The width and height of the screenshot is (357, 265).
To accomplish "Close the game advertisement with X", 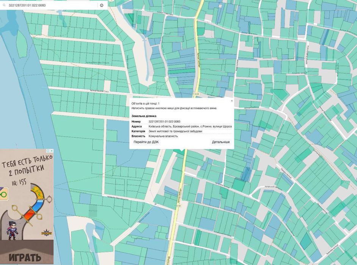I will tap(52, 151).
